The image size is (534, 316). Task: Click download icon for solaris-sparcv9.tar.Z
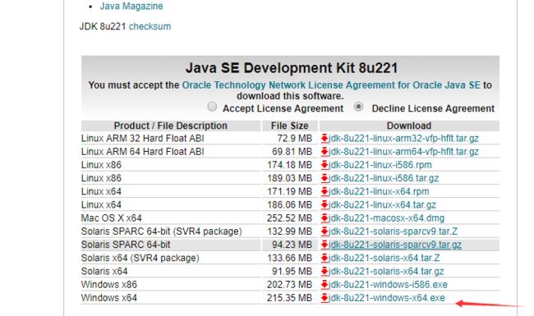tap(325, 231)
